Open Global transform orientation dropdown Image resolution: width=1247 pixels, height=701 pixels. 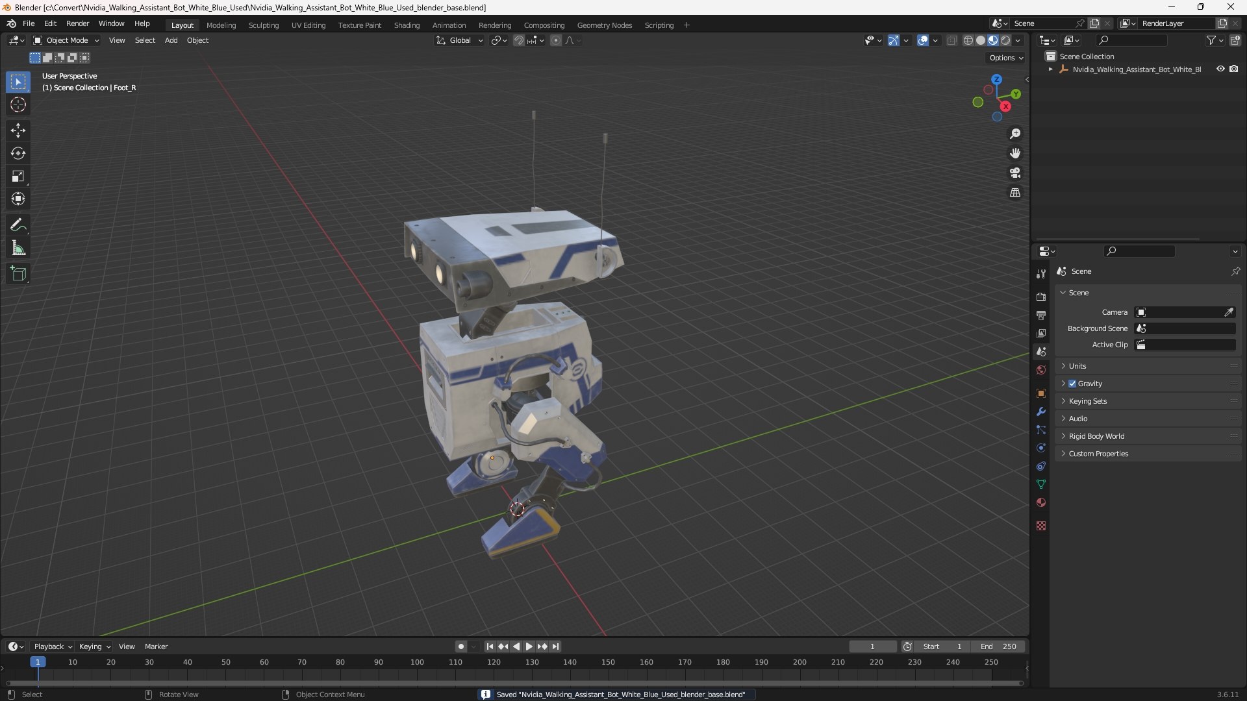click(x=460, y=40)
